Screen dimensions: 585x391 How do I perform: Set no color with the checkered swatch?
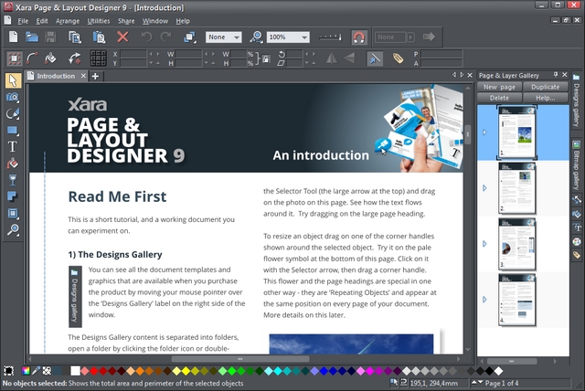coord(47,371)
